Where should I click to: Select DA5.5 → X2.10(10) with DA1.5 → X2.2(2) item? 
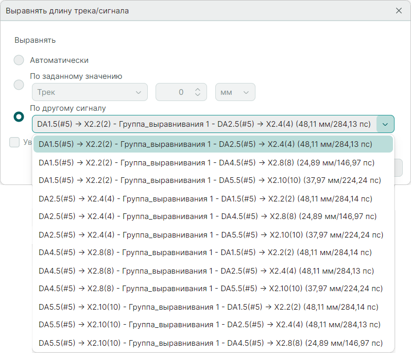pyautogui.click(x=208, y=307)
